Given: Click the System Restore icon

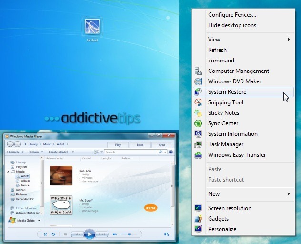Looking at the screenshot, I should (198, 92).
